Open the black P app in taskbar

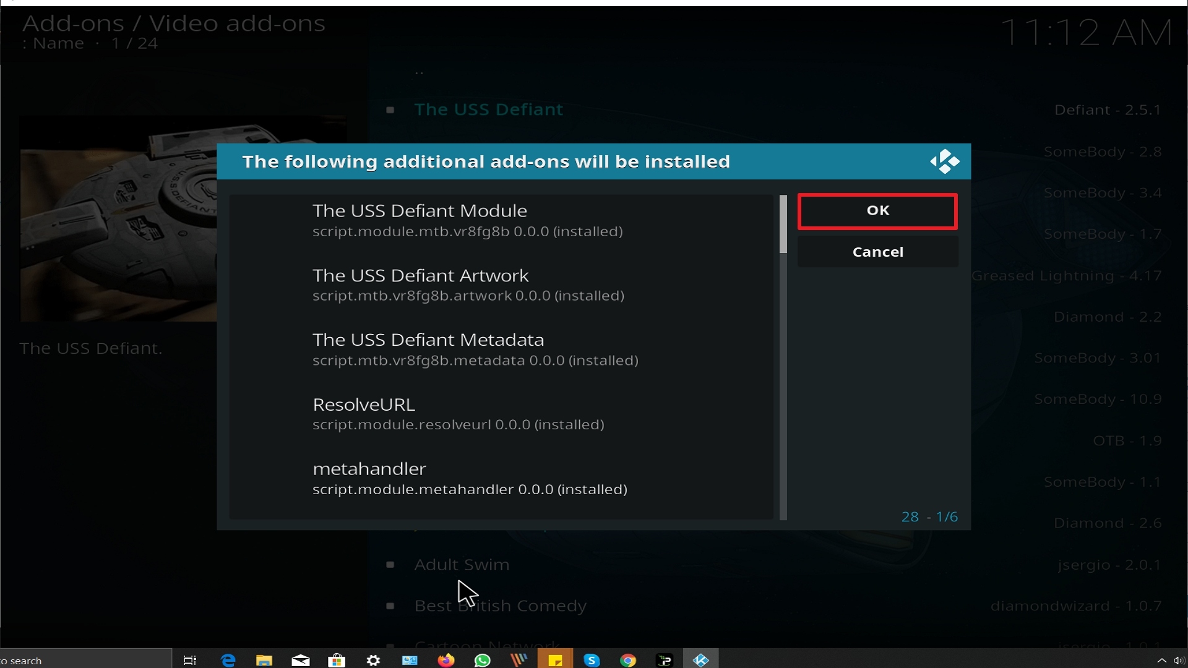pos(665,660)
